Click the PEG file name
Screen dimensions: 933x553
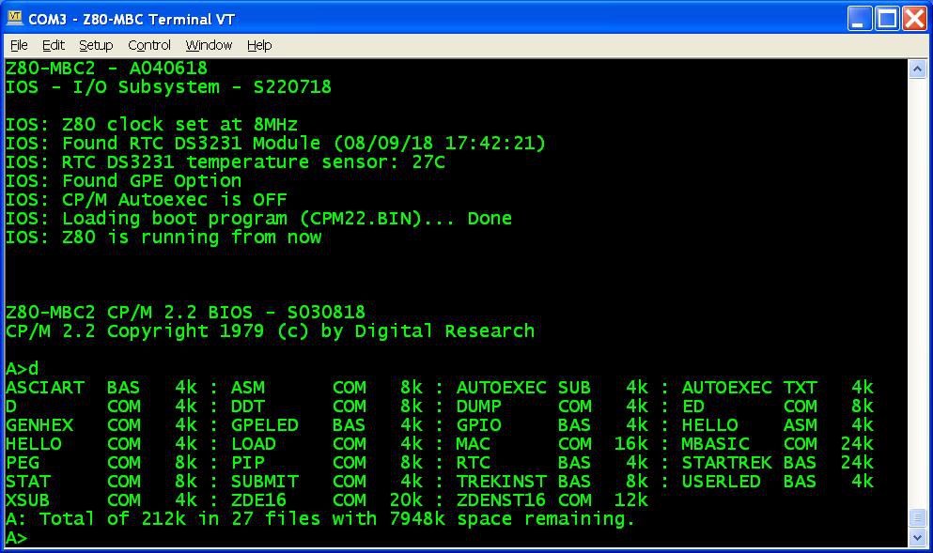23,463
